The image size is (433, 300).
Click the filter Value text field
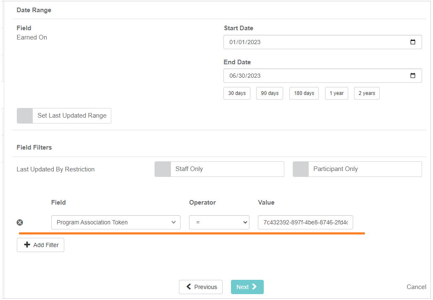click(x=305, y=222)
